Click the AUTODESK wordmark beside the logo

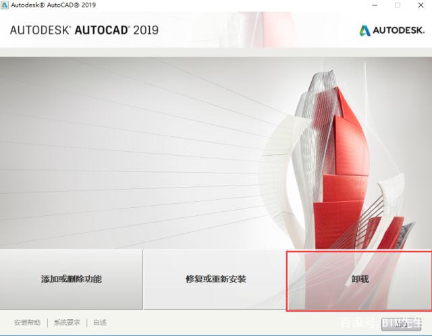pyautogui.click(x=398, y=30)
